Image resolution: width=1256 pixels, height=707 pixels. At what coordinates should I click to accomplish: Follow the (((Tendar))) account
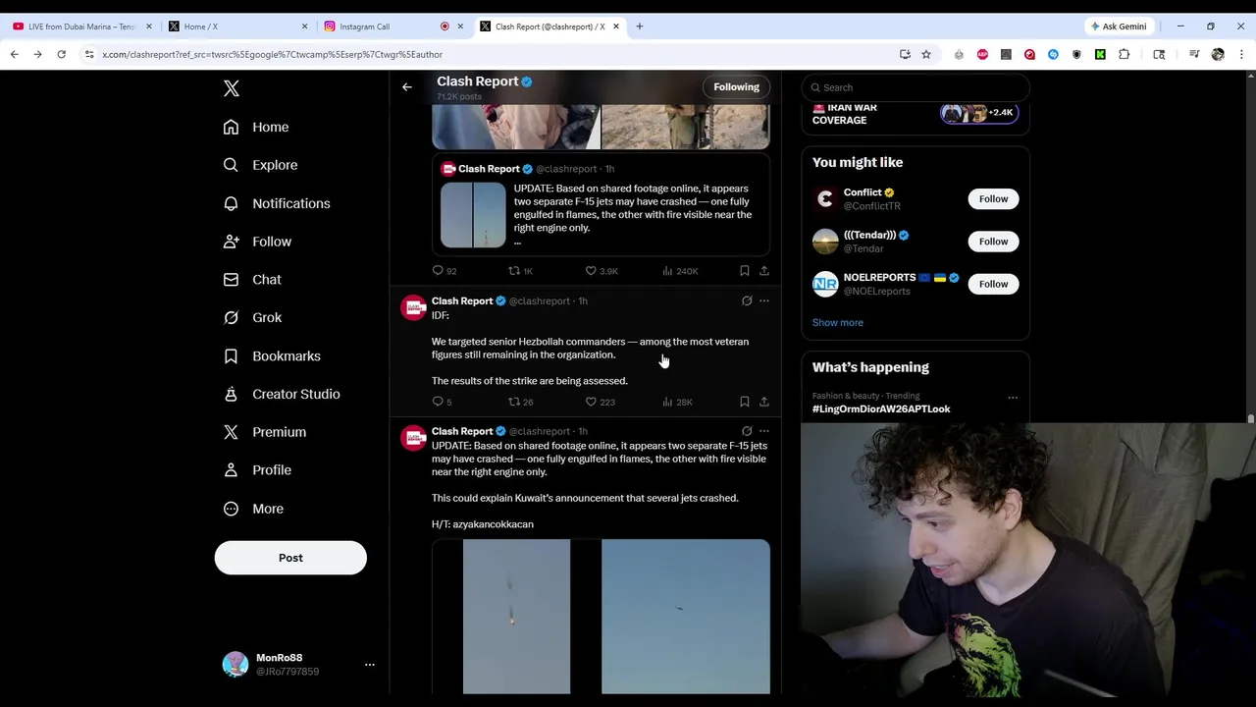point(993,242)
